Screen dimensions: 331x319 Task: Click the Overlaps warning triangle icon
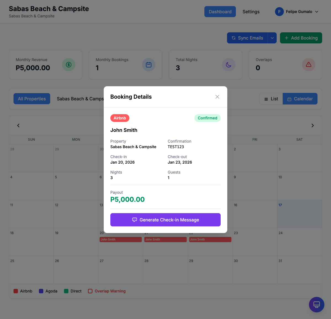[309, 65]
